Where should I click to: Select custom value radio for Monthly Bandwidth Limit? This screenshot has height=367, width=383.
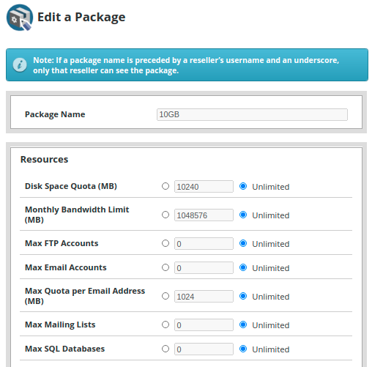click(x=166, y=215)
